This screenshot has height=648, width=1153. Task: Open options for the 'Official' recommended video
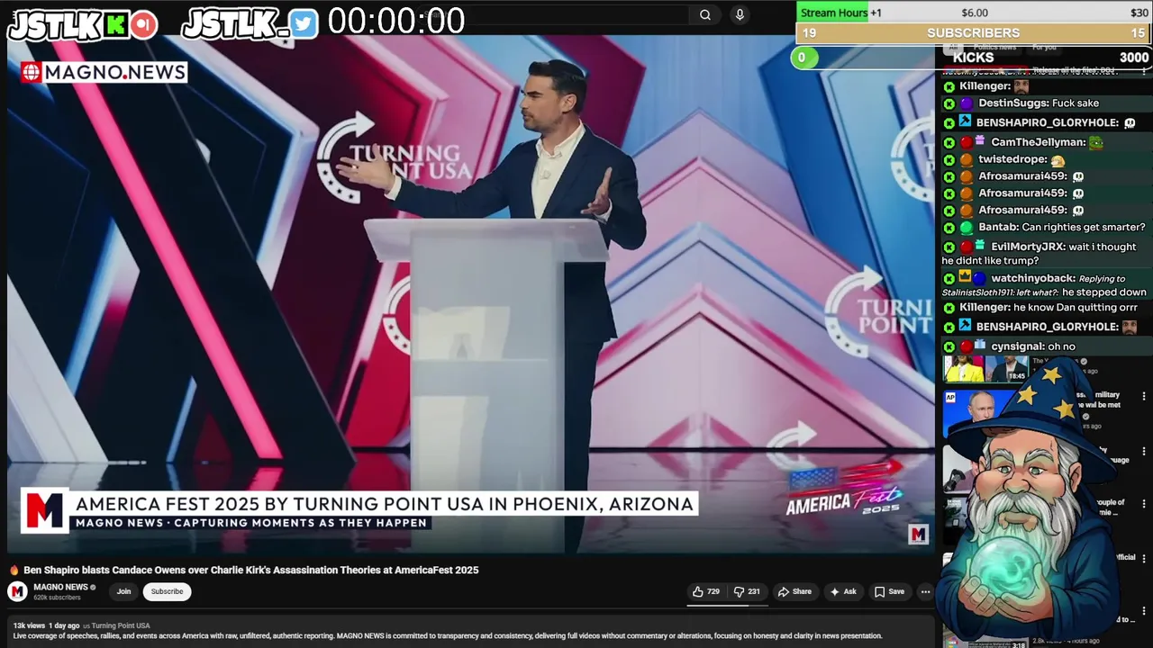pos(1144,558)
